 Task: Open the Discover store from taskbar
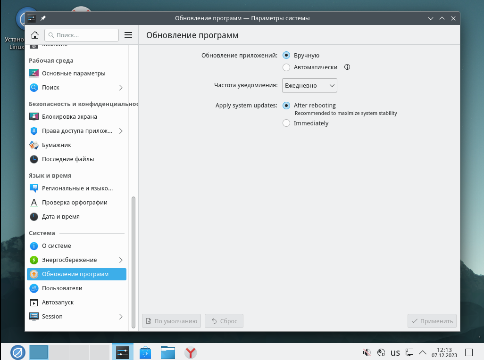(x=145, y=352)
